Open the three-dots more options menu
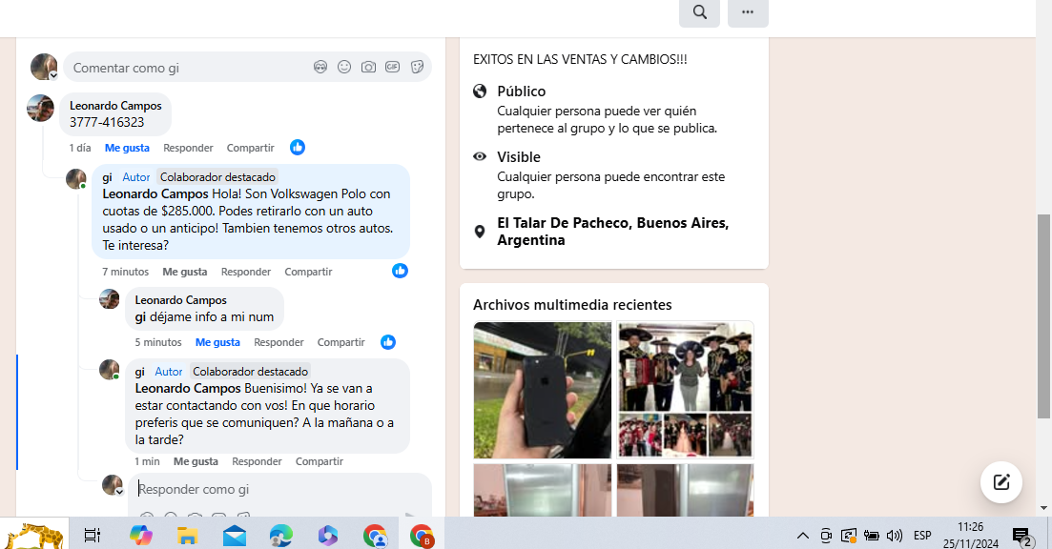1052x549 pixels. click(748, 12)
